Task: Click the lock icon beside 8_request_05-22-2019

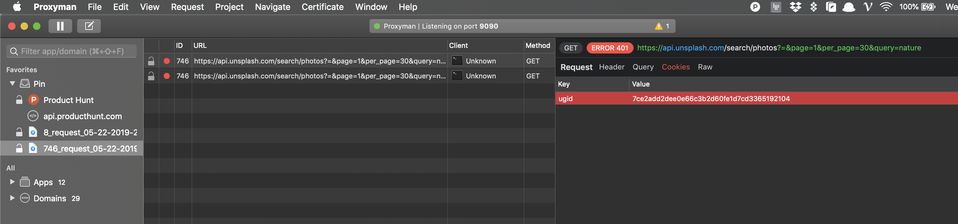Action: (19, 132)
